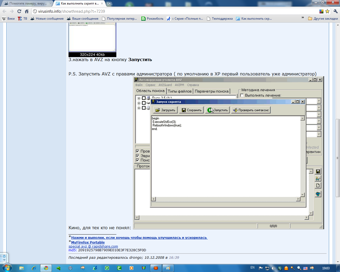
Task: Tick the 'Диск 3.5 (A:)' drive checkbox
Action: (x=144, y=98)
